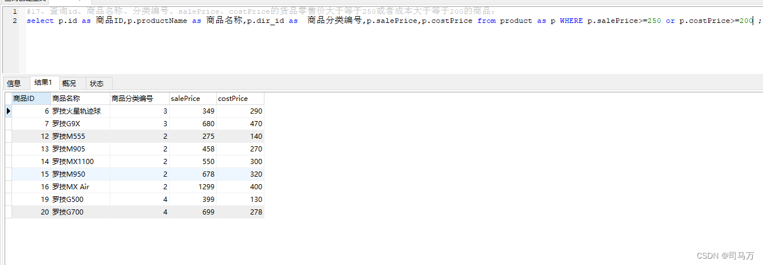Select cell 罗技火星轨迹球
The width and height of the screenshot is (763, 265).
point(80,111)
